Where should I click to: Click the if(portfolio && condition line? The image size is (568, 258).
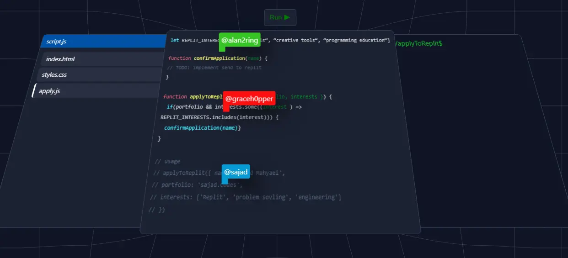(234, 107)
